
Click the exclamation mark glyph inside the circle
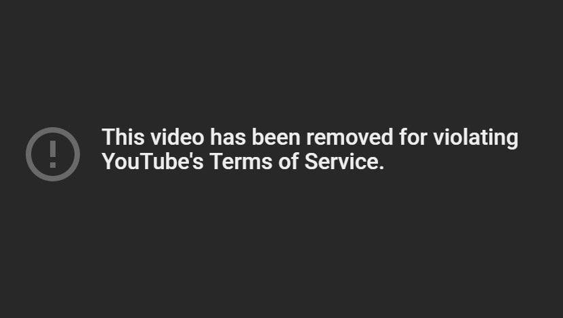pyautogui.click(x=53, y=154)
